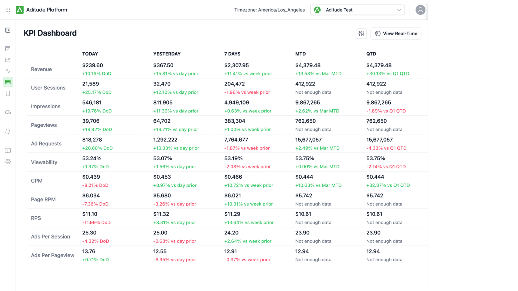Open the bookmark sidebar icon
The height and width of the screenshot is (291, 518).
8,93
